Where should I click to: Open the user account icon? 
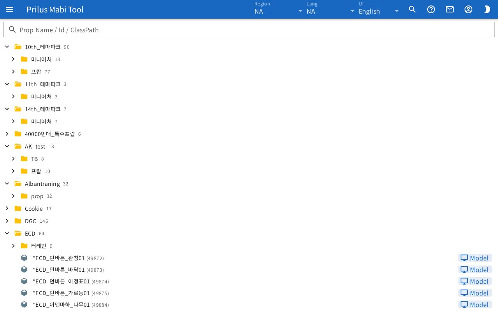pos(468,9)
